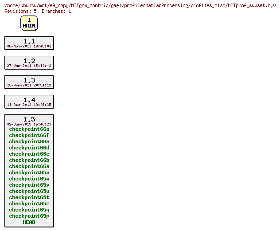This screenshot has width=280, height=231.
Task: Click date 02-Jun-2013 16:48:20
Action: point(29,124)
